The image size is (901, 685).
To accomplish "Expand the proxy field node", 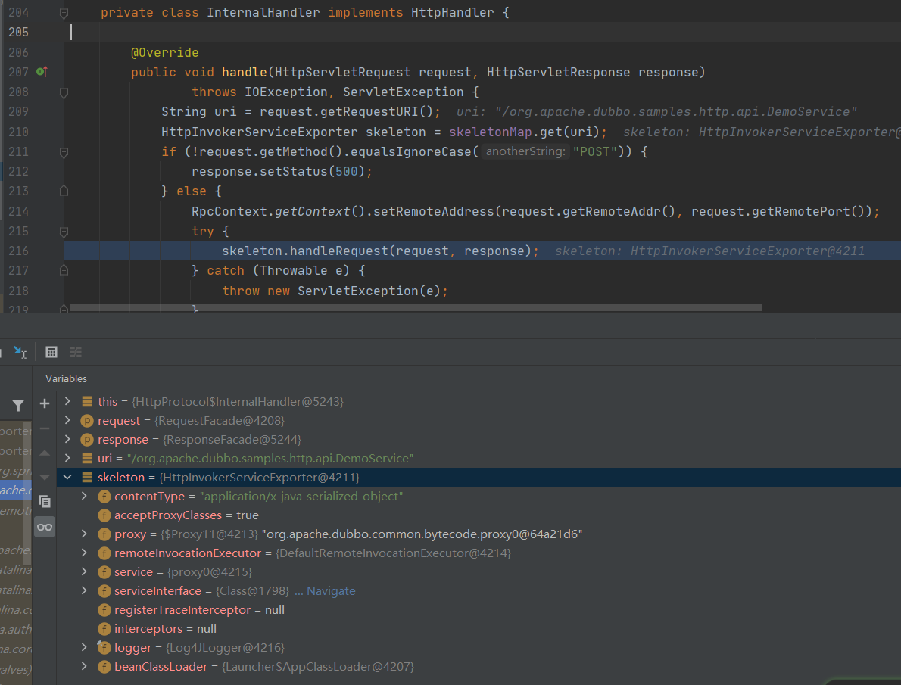I will pyautogui.click(x=85, y=534).
